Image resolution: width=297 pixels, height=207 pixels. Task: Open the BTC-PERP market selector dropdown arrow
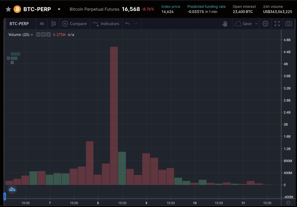[x=59, y=9]
